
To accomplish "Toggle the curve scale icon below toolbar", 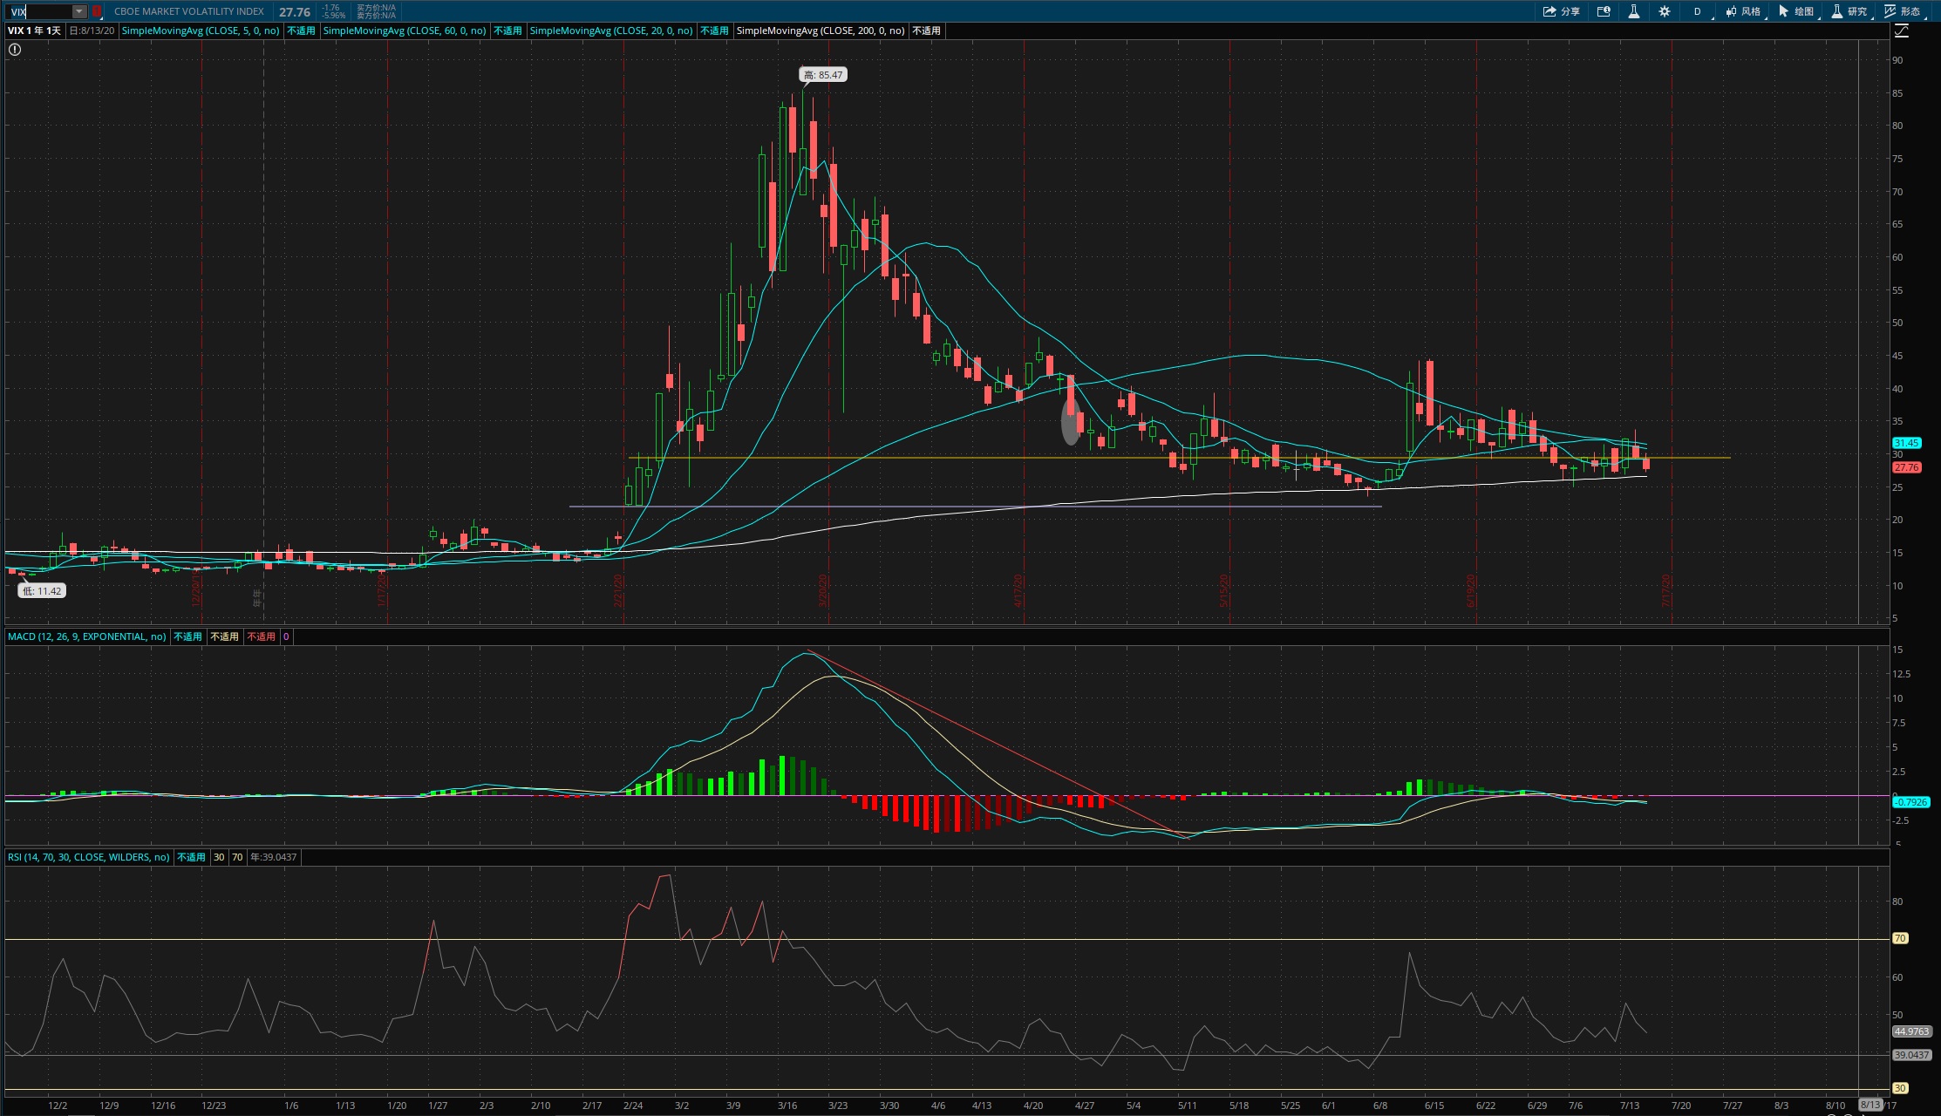I will pyautogui.click(x=1901, y=31).
